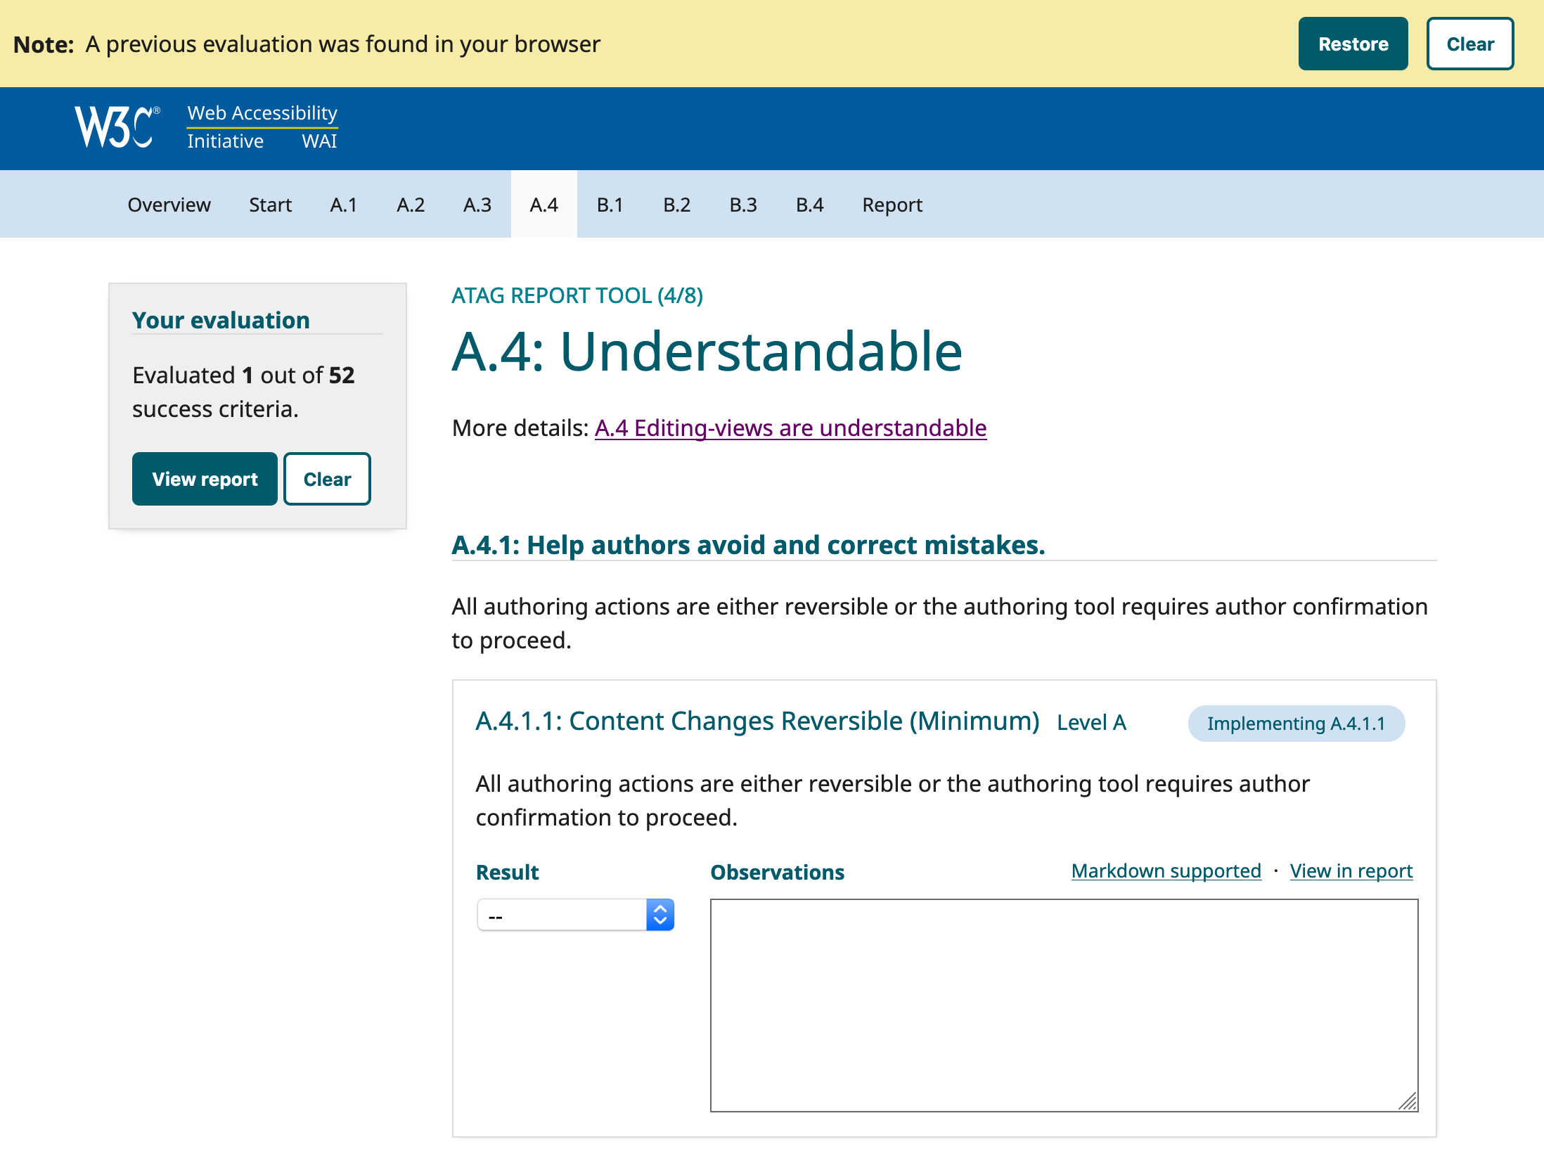The height and width of the screenshot is (1156, 1544).
Task: Open the Overview navigation item
Action: pyautogui.click(x=169, y=205)
